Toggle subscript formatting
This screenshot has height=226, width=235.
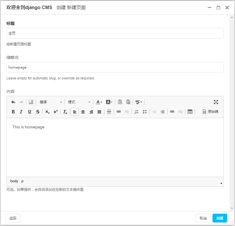tap(47, 112)
